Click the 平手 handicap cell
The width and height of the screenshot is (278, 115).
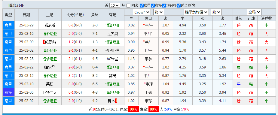click(148, 59)
